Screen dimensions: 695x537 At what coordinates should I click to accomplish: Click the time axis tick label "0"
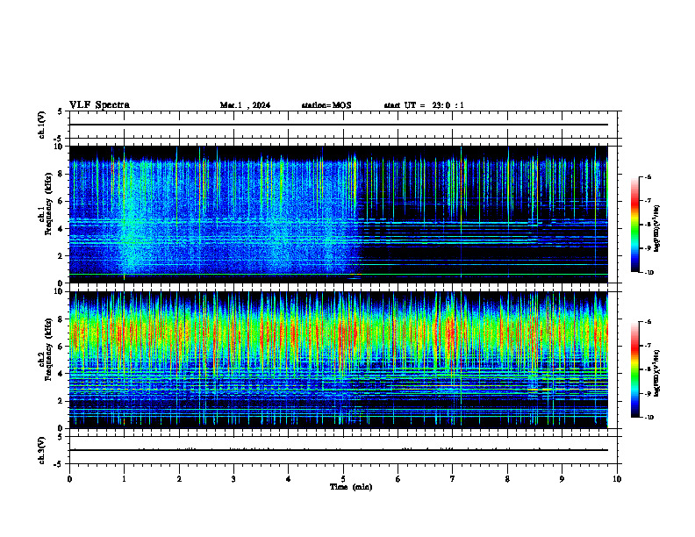pyautogui.click(x=69, y=479)
